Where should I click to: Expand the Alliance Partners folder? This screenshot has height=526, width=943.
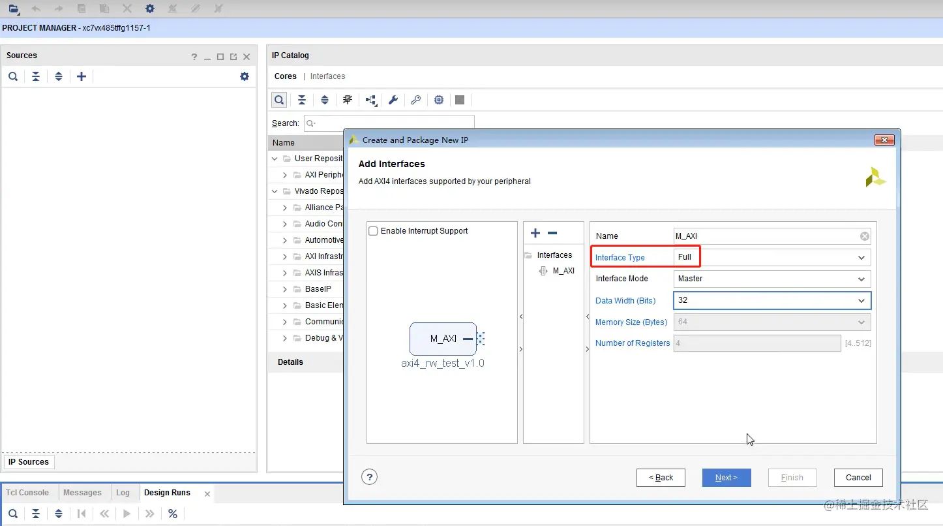pyautogui.click(x=285, y=208)
